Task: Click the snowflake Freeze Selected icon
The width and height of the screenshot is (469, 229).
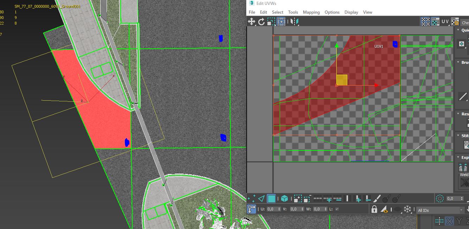Action: [x=407, y=209]
